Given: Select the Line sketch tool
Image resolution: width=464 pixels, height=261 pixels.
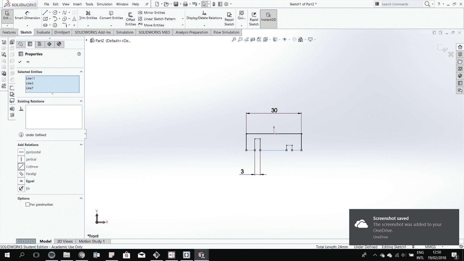Looking at the screenshot, I should click(x=45, y=12).
